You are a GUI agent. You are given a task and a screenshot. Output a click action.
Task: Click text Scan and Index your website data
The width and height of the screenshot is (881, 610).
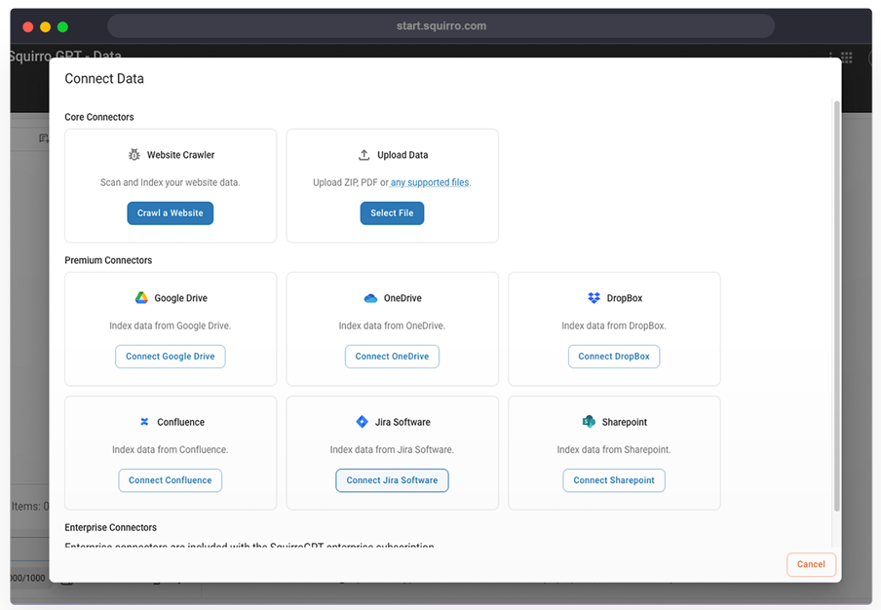[171, 182]
